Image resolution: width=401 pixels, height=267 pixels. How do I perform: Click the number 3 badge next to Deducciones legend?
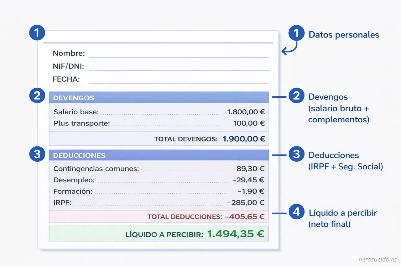296,155
